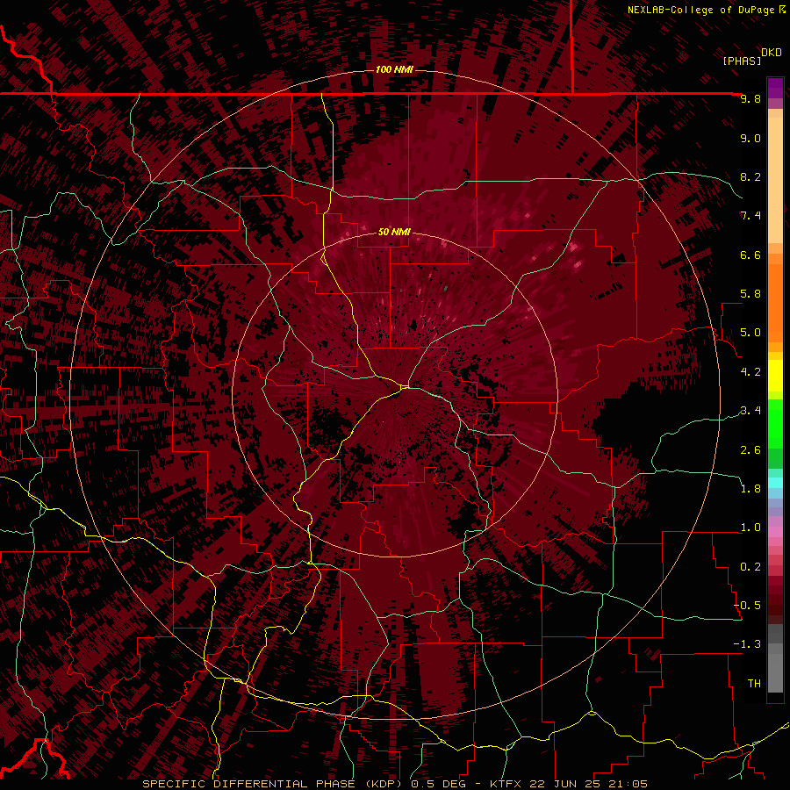
Task: Click the bright green color bar segment
Action: [775, 423]
